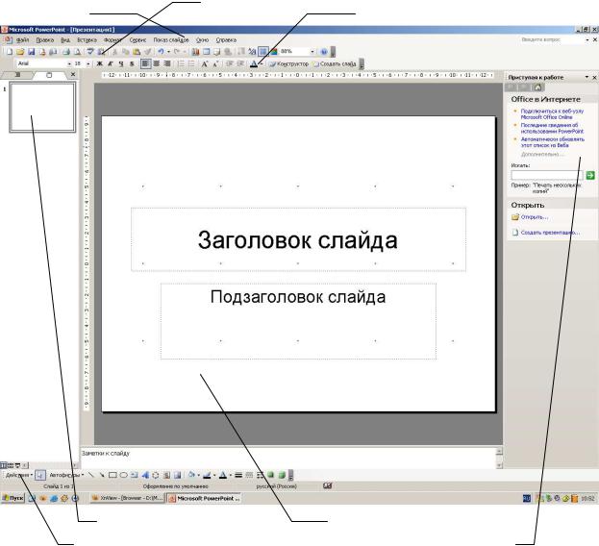Screen dimensions: 599x546
Task: Insert a chart using the toolbar icon
Action: pyautogui.click(x=195, y=52)
